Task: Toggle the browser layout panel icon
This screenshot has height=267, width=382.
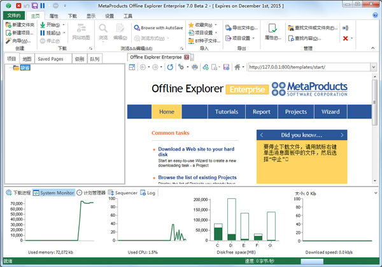Action: point(132,67)
